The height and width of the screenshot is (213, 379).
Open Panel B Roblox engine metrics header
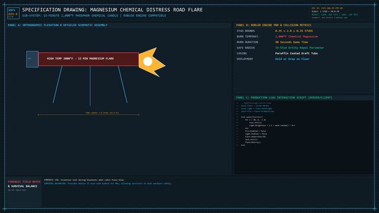[x=274, y=25]
